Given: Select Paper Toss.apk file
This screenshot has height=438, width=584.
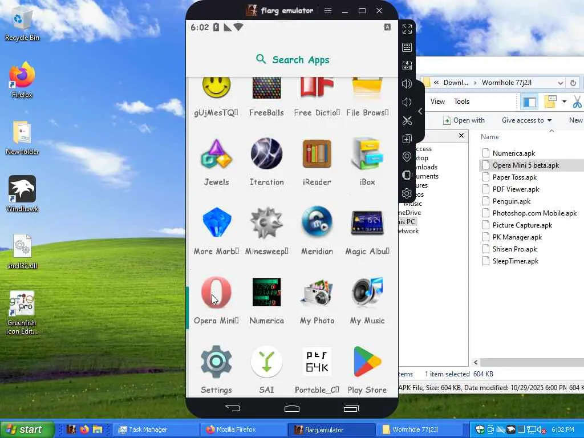Looking at the screenshot, I should click(x=514, y=177).
